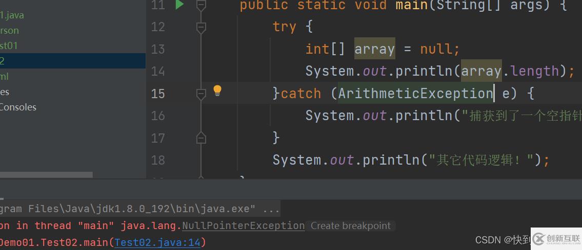Click fold end marker on line 17
The height and width of the screenshot is (250, 582).
click(201, 138)
